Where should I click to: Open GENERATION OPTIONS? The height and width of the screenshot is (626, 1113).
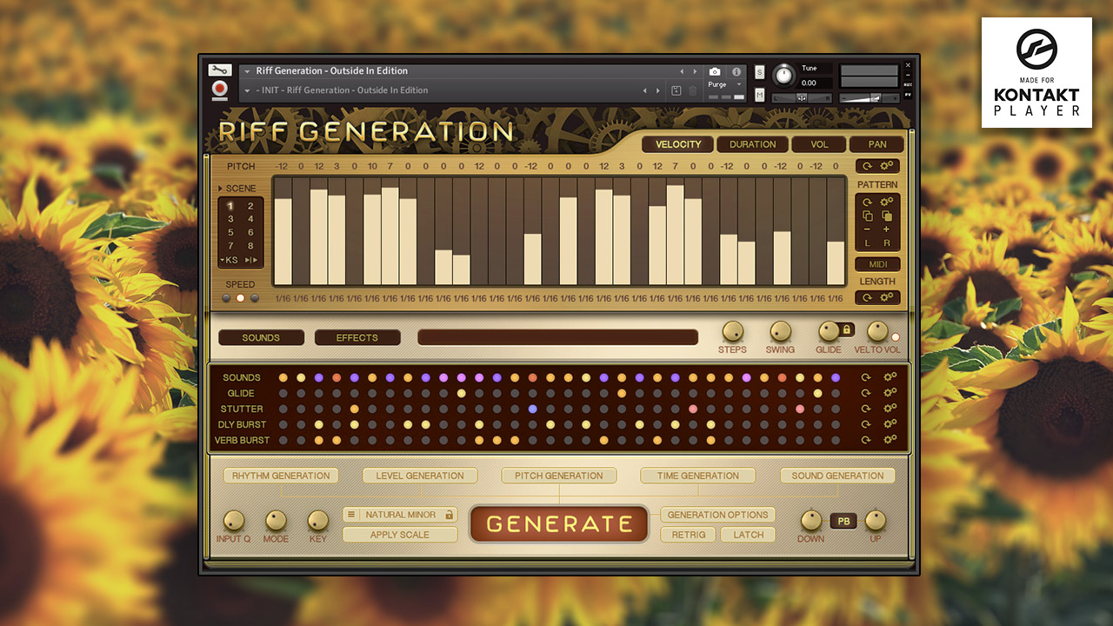(x=718, y=515)
